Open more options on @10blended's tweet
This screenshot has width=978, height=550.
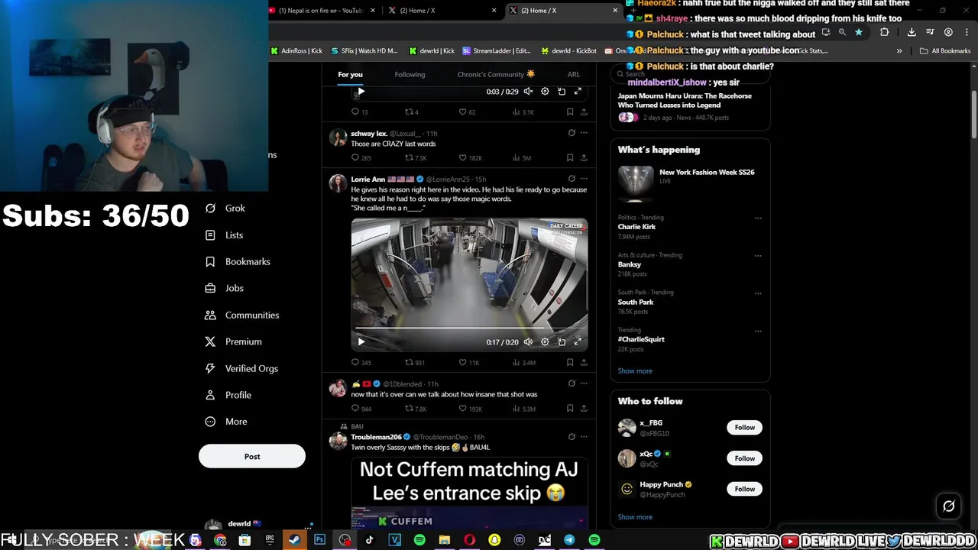coord(584,383)
